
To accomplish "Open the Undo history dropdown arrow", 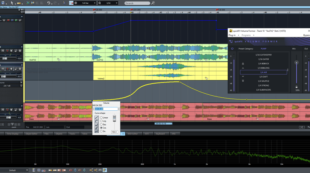I will click(52, 3).
